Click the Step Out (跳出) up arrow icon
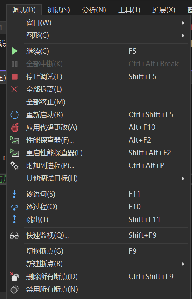The height and width of the screenshot is (299, 192). [14, 219]
